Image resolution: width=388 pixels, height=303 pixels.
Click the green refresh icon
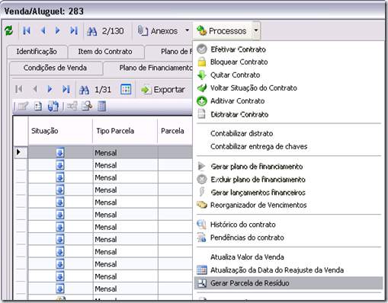pyautogui.click(x=9, y=30)
